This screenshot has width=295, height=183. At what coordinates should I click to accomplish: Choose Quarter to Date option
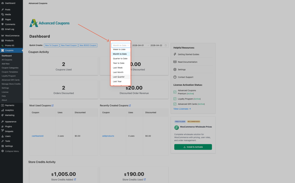(x=121, y=58)
